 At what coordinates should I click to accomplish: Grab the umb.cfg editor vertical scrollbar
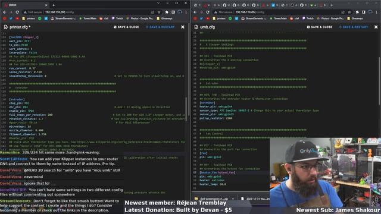(379, 81)
